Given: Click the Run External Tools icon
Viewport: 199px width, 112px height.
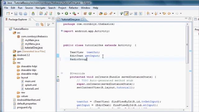Looking at the screenshot, I should click(x=74, y=13).
